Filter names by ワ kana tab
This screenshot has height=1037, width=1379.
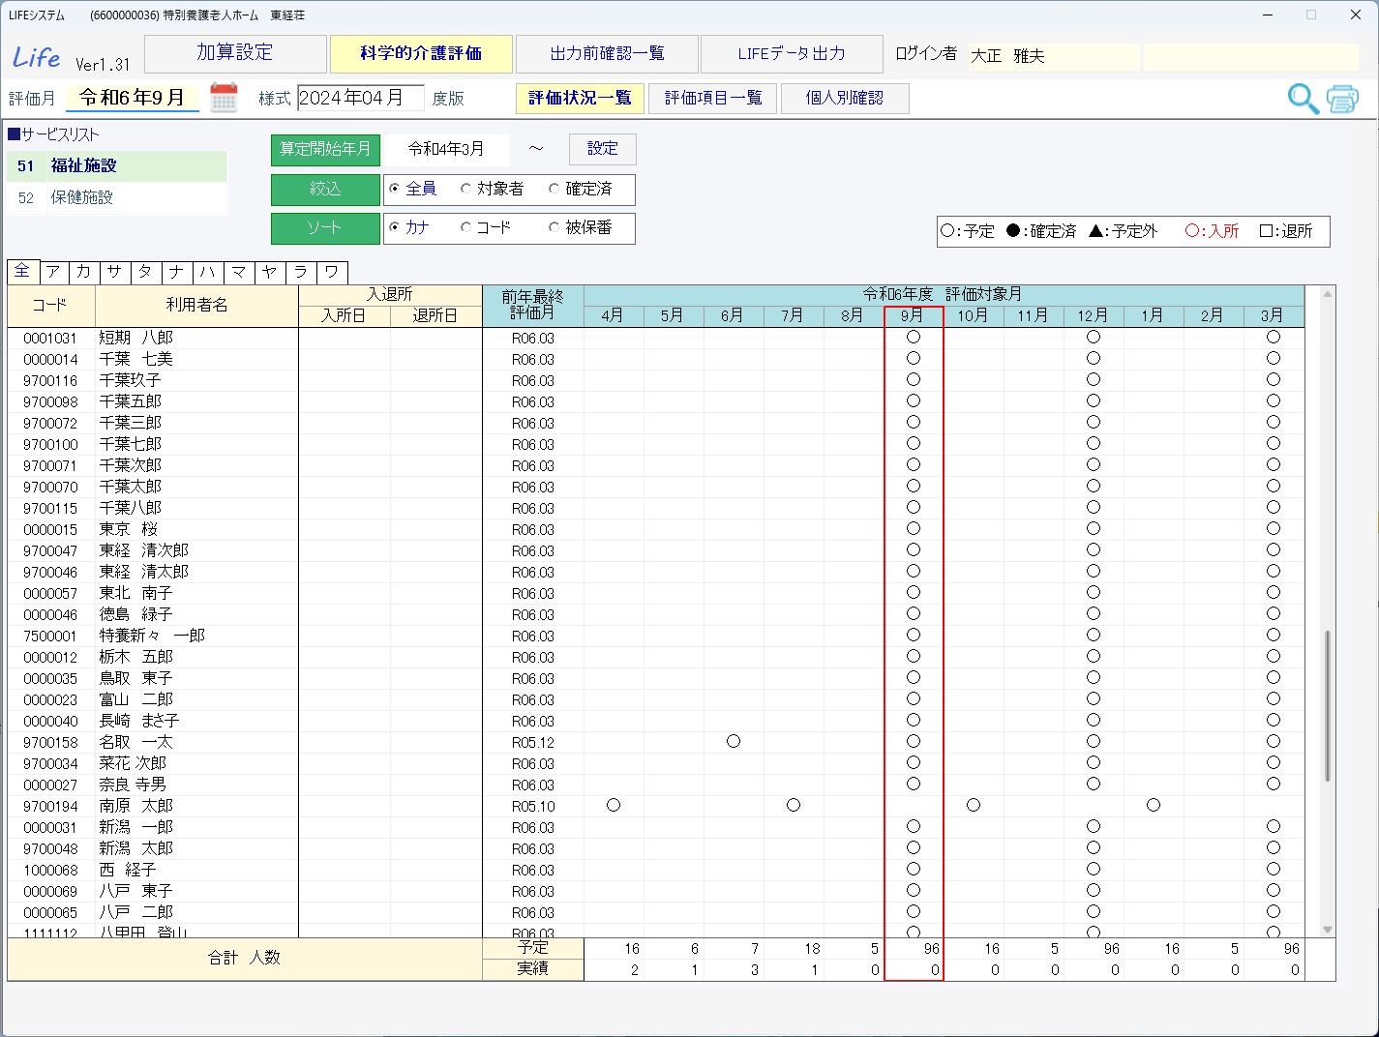[x=332, y=272]
